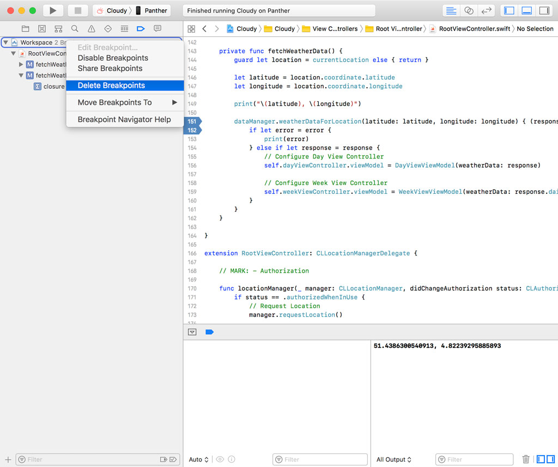Switch to the Debug navigator
This screenshot has height=467, width=558.
tap(124, 28)
